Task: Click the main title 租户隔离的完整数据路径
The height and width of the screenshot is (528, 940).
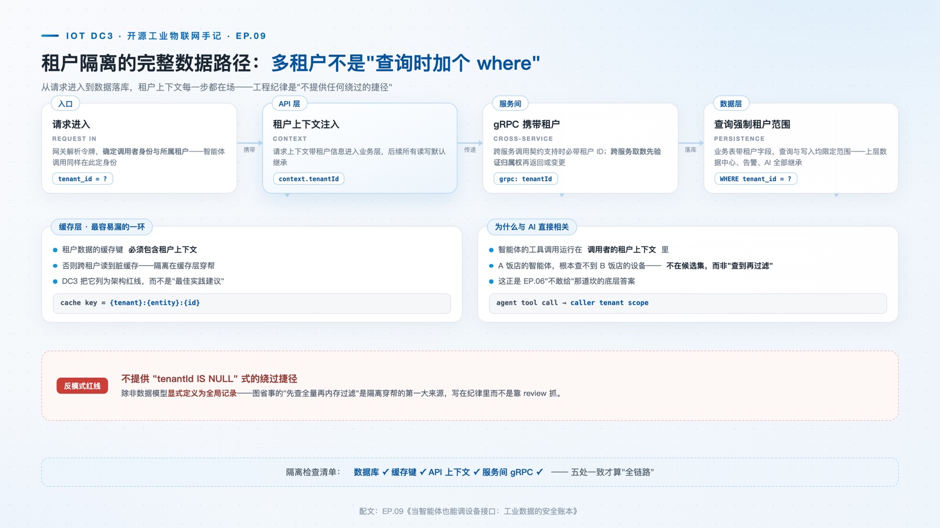Action: 150,63
